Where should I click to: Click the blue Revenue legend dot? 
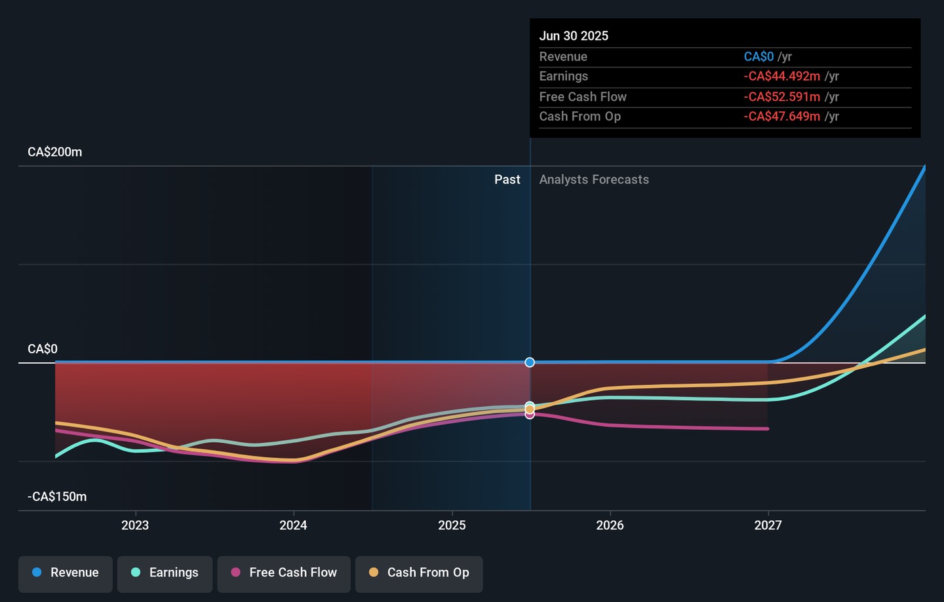pos(37,573)
